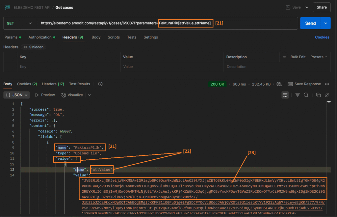Viewport: 337px width, 217px height.
Task: Show the 9 hidden headers
Action: [34, 47]
